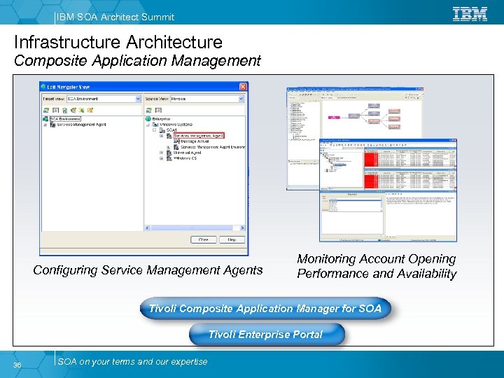Click the portal window with red table rows
Image resolution: width=504 pixels, height=378 pixels.
click(x=388, y=190)
